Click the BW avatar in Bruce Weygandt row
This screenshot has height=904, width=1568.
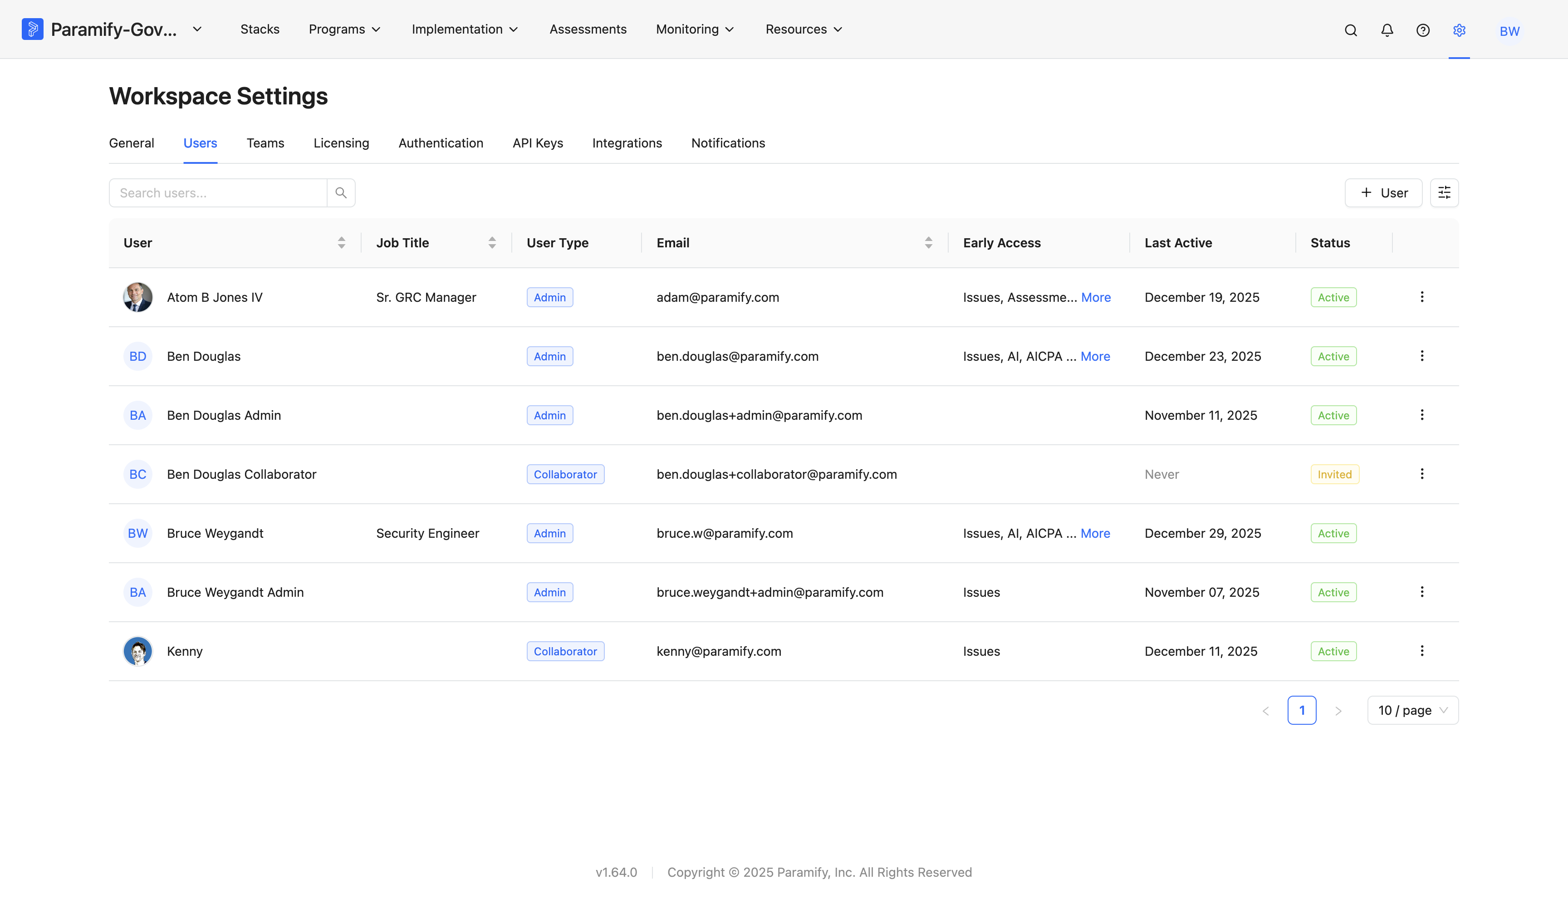click(138, 533)
